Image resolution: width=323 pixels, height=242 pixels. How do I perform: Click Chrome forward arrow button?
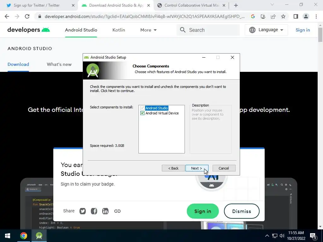point(17,16)
